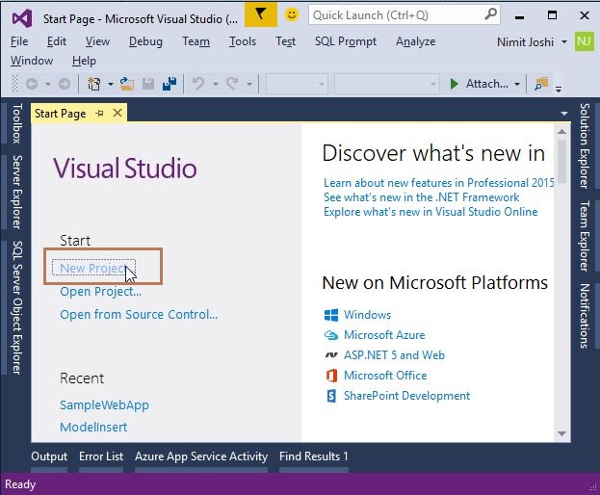600x495 pixels.
Task: Click the Open File folder icon
Action: 127,84
